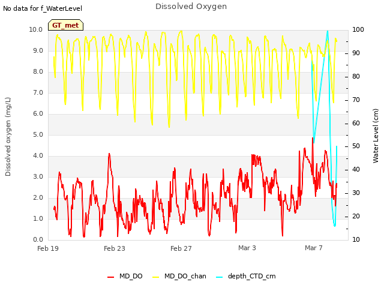Screen dimensions: 384x288
Task: Click the 'No data for f_WaterLevel' message
Action: point(43,8)
